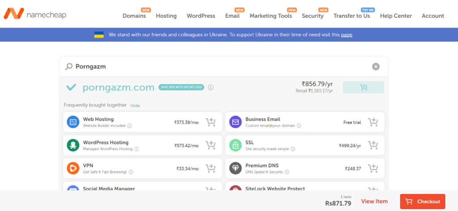Open the Domains menu
The image size is (458, 211).
(134, 16)
